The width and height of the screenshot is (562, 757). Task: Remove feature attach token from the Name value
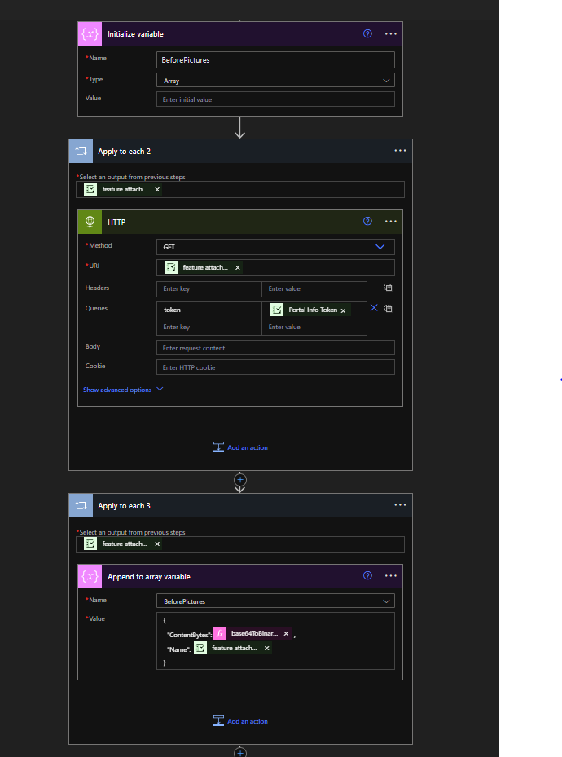[267, 649]
